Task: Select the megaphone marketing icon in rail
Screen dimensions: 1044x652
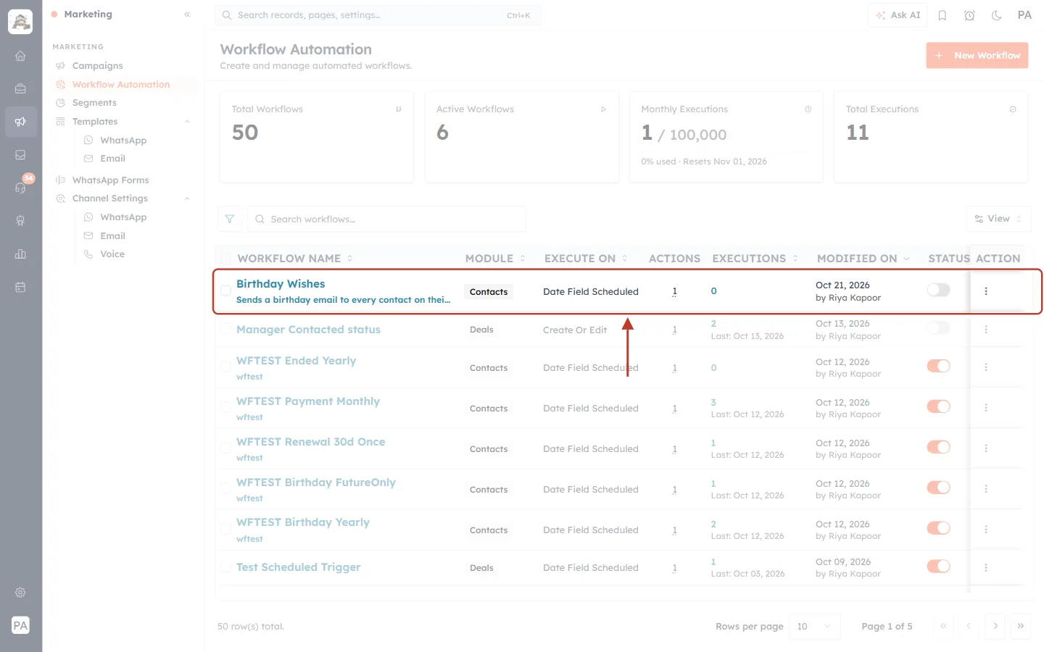Action: 20,122
